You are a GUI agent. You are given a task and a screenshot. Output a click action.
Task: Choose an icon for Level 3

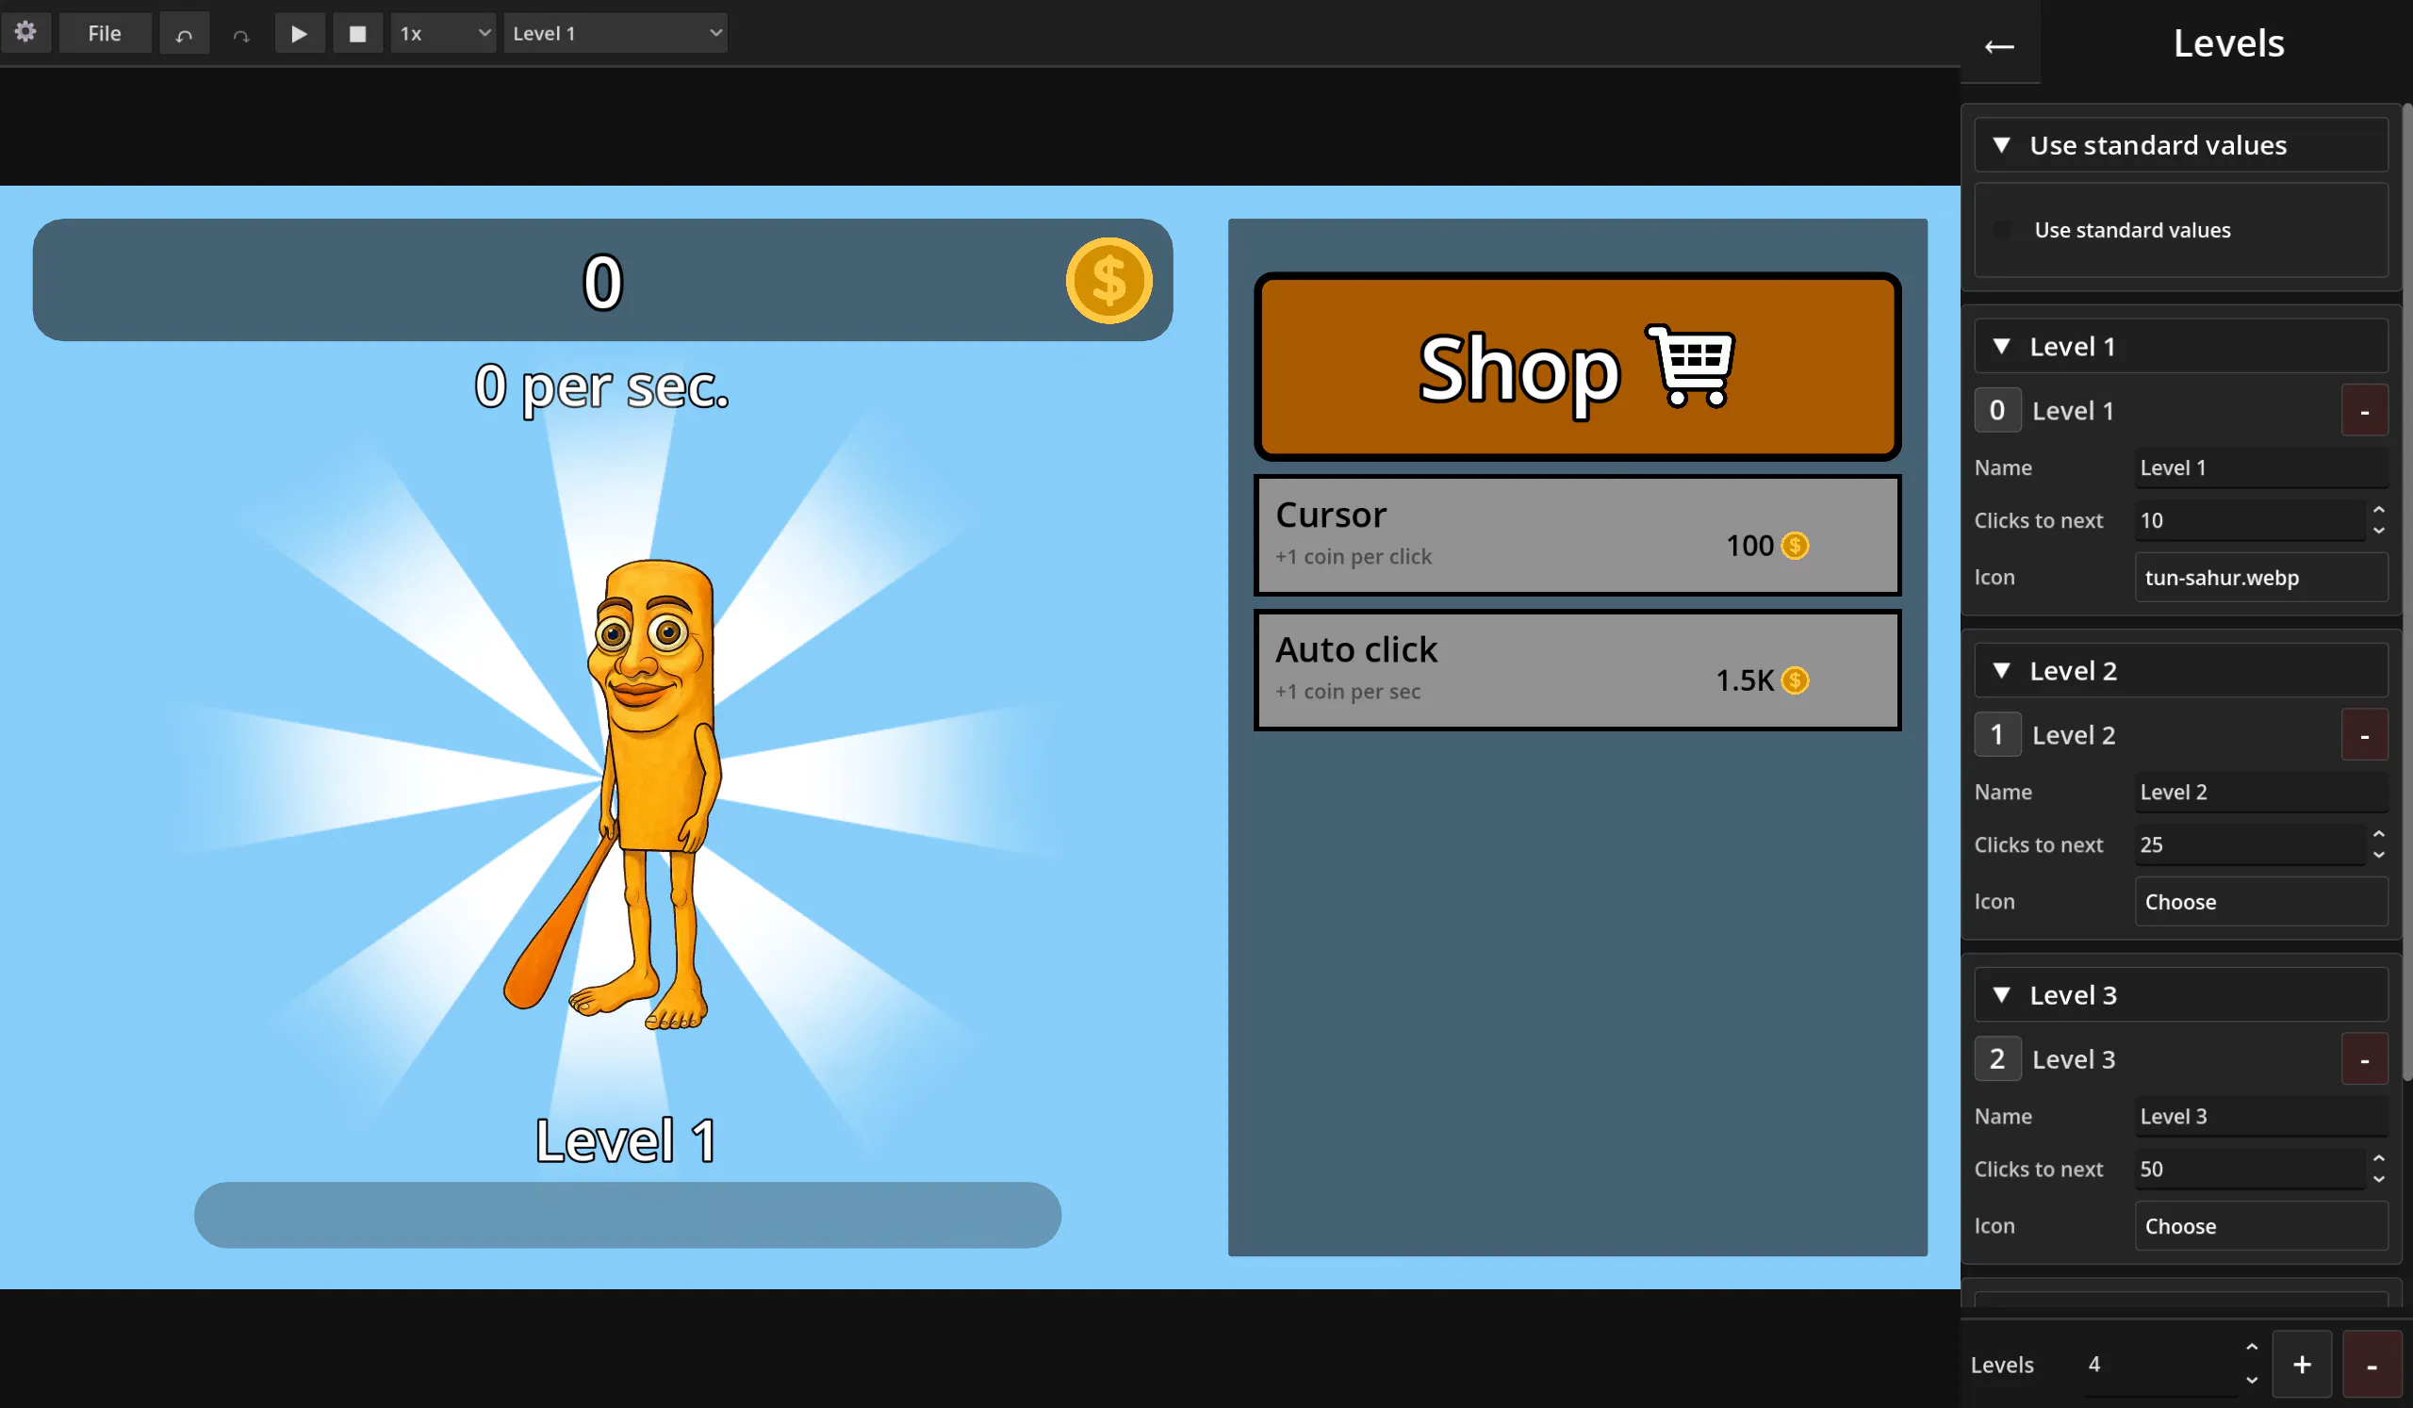2260,1226
